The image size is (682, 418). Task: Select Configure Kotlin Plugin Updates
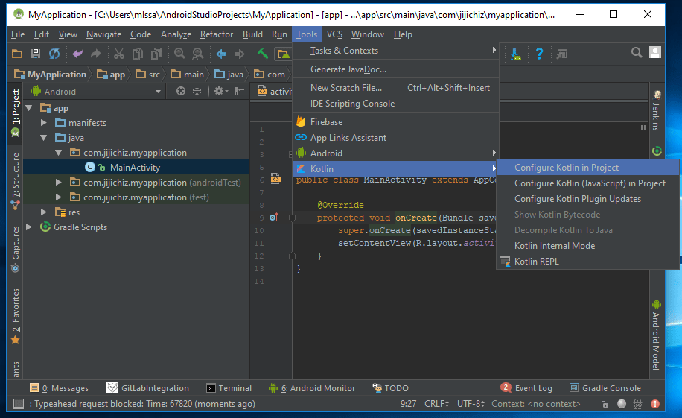tap(587, 199)
